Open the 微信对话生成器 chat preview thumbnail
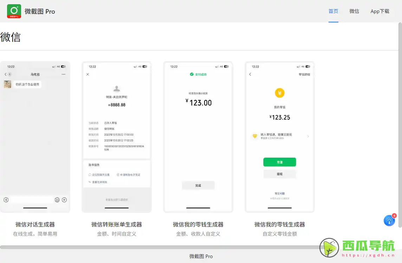 tap(35, 137)
